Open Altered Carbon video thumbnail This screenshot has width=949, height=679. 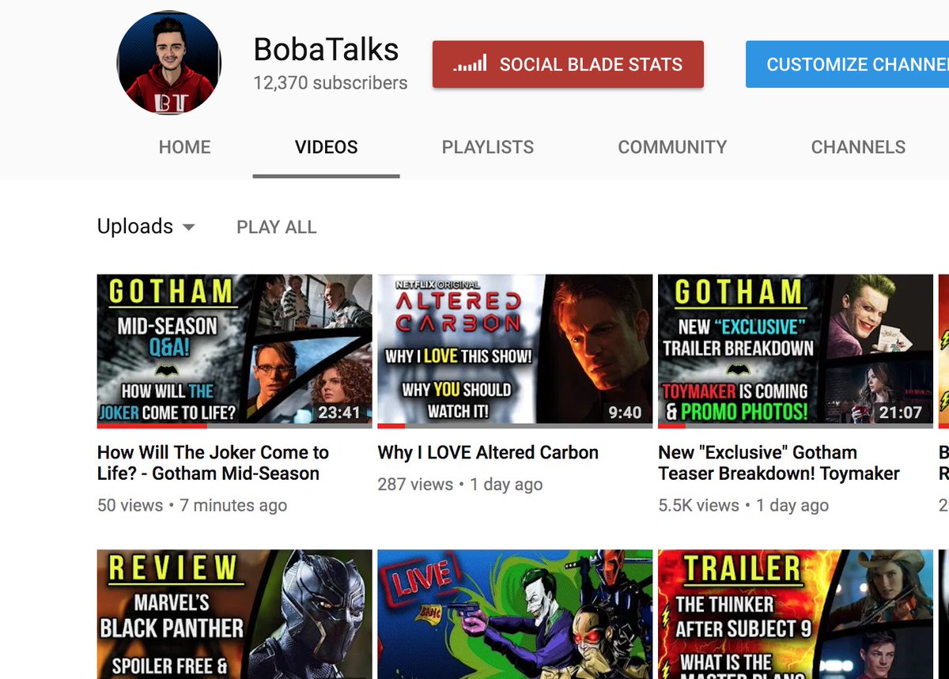pyautogui.click(x=515, y=350)
